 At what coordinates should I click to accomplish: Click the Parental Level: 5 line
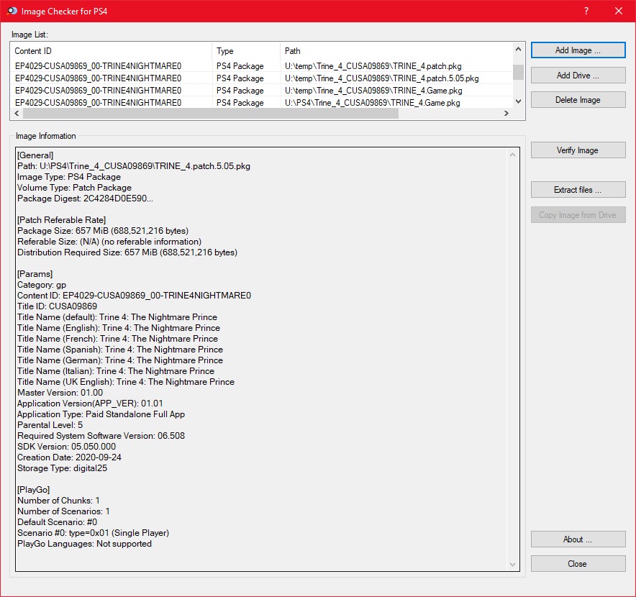pos(50,424)
